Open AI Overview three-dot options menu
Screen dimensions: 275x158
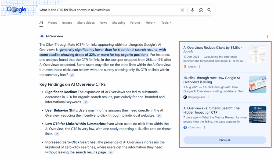[268, 36]
